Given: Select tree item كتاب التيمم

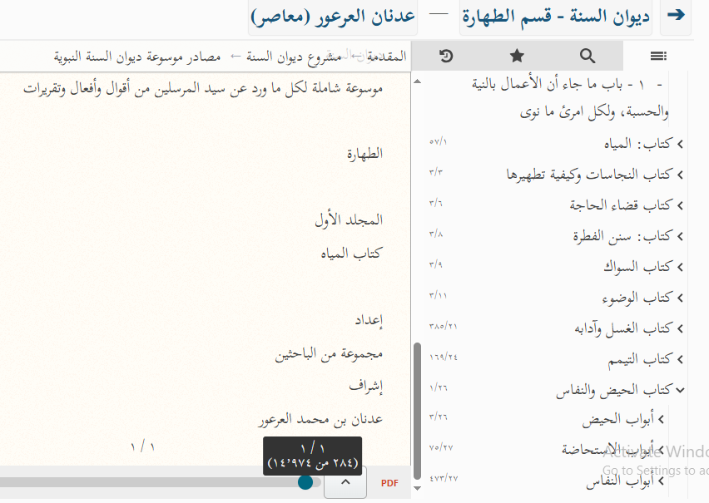Looking at the screenshot, I should point(640,359).
